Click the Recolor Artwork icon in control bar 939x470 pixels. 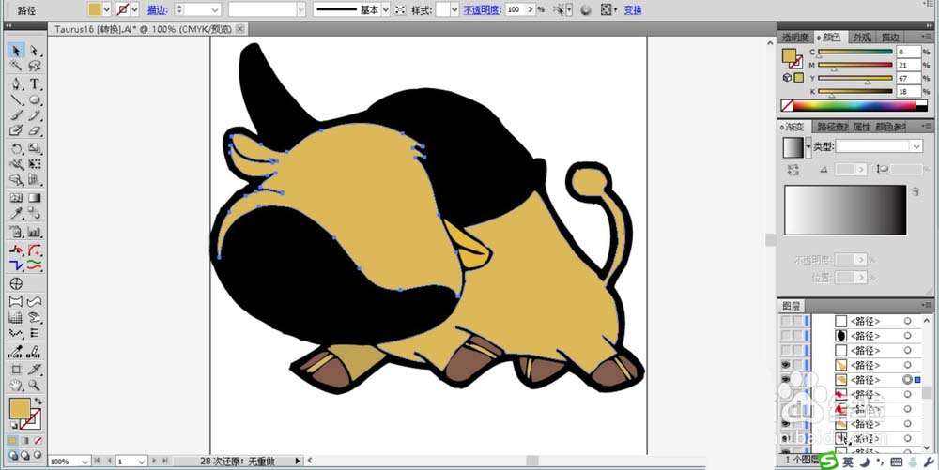click(x=586, y=9)
